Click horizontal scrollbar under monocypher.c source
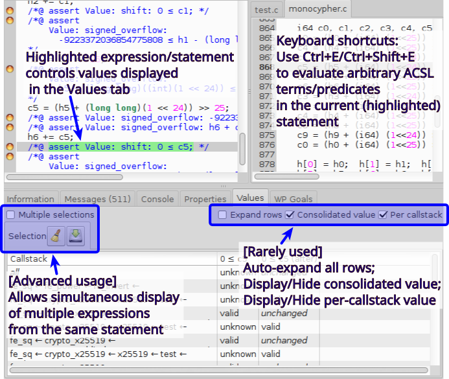Screen dimensions: 449x379 pos(286,176)
